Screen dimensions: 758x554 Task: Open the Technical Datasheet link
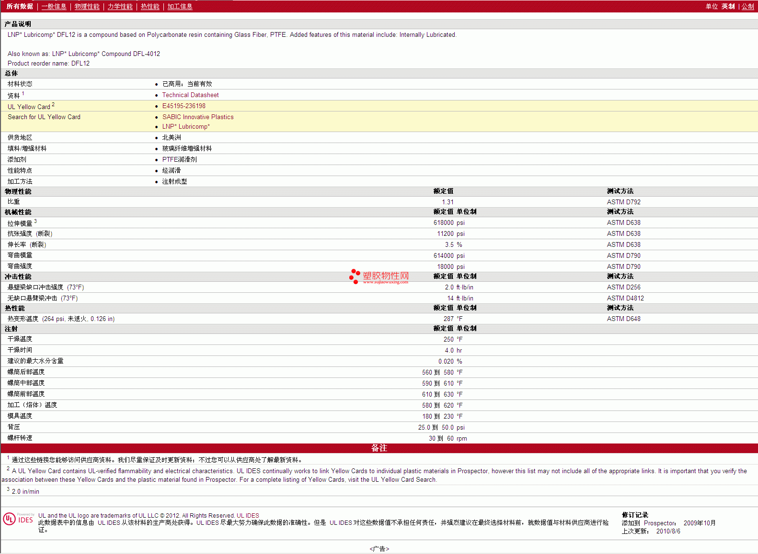pyautogui.click(x=190, y=95)
